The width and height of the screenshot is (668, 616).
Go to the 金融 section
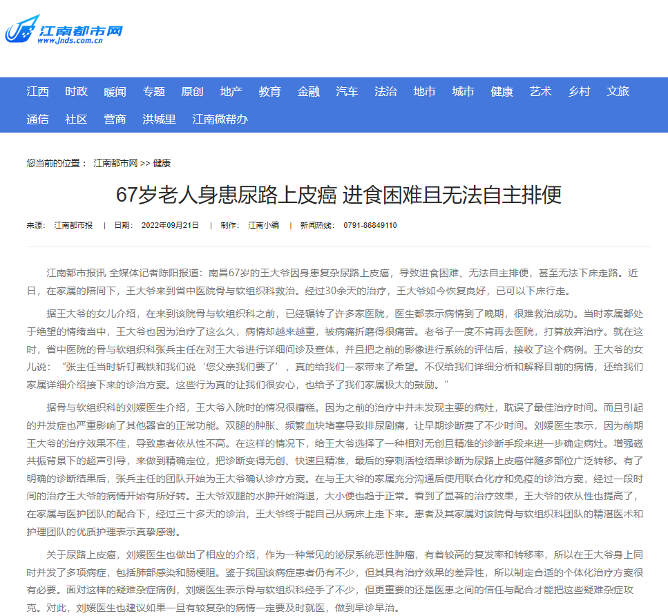click(309, 92)
